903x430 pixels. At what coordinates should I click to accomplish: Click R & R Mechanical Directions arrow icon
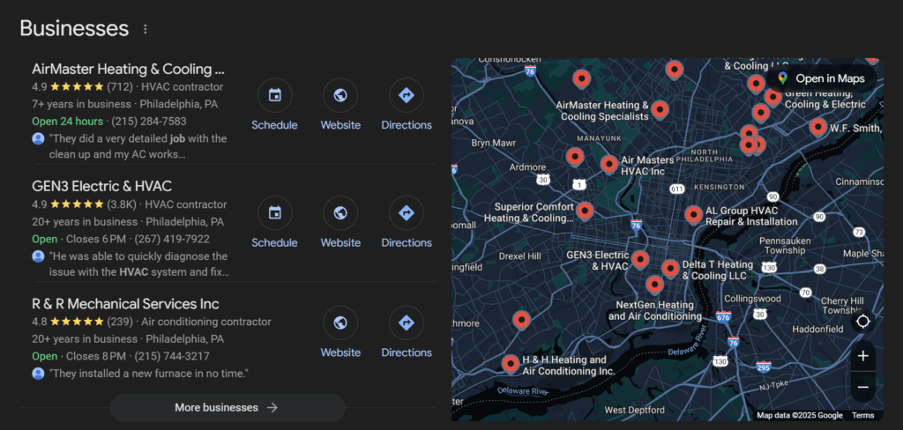[x=407, y=322]
